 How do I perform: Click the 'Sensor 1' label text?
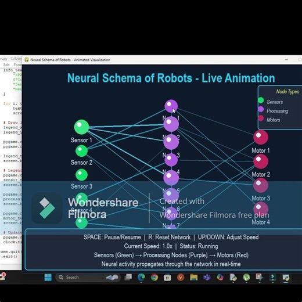(81, 140)
